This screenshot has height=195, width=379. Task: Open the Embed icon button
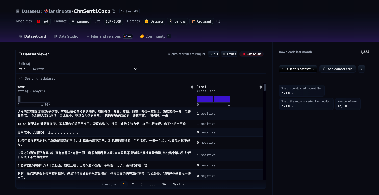229,54
